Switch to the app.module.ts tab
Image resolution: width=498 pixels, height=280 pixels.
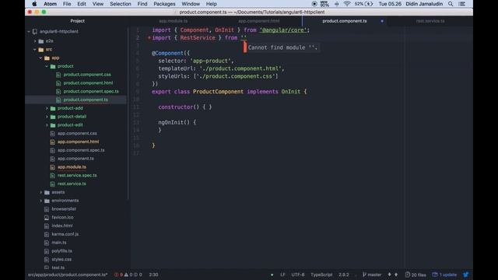click(173, 21)
